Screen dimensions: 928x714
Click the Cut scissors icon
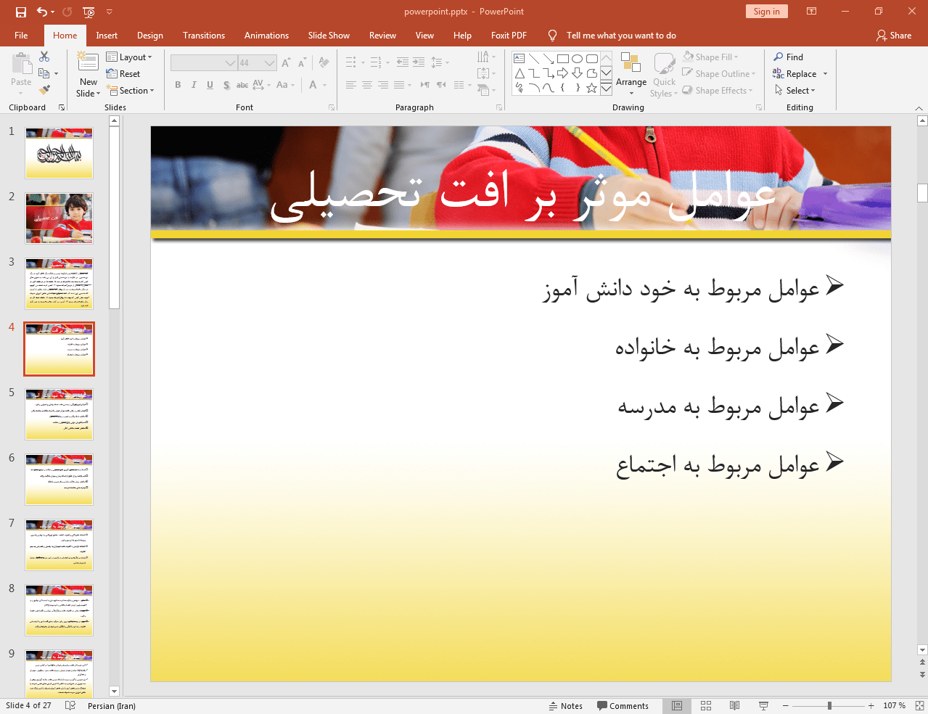pos(44,57)
